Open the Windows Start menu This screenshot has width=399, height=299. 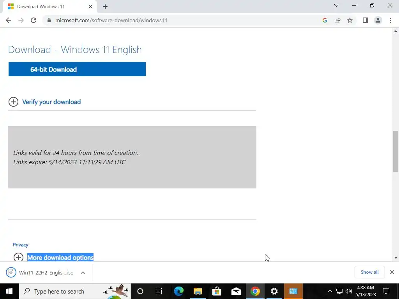tap(9, 291)
